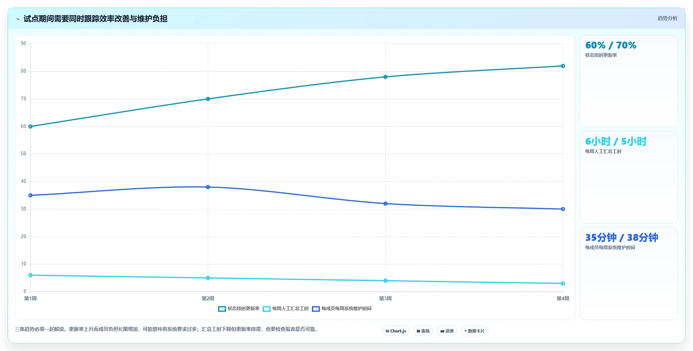693x351 pixels.
Task: Click the 每周人工汇总工时 caption in the second card
Action: tap(603, 151)
